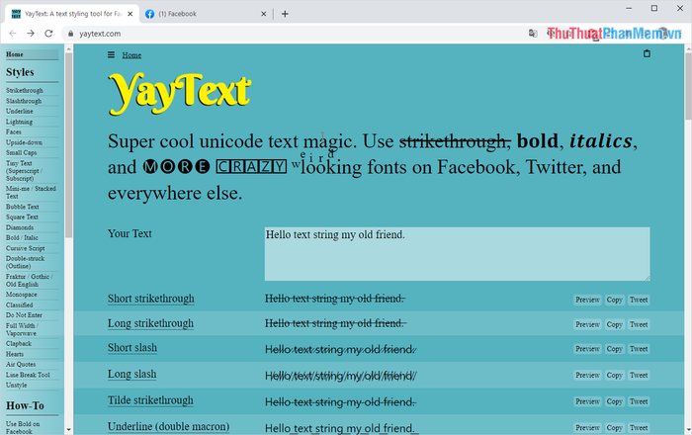Click the browser forward arrow

pos(31,34)
